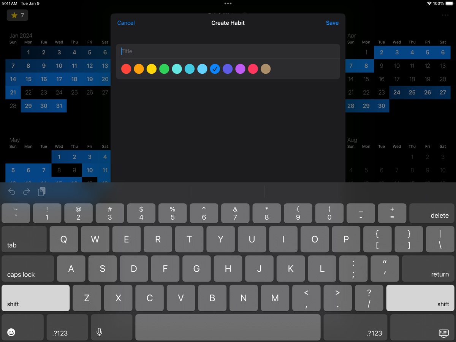
Task: Tap the return key
Action: pos(428,268)
